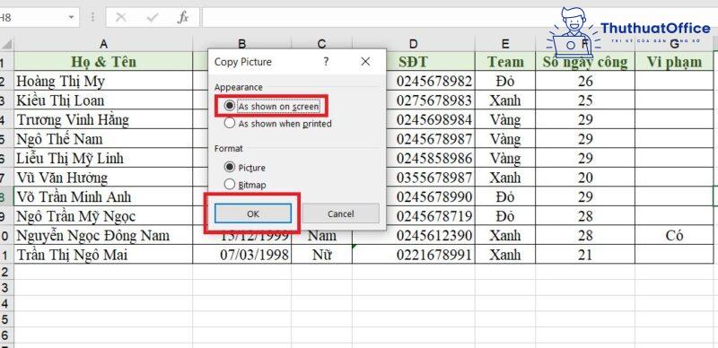This screenshot has height=348, width=718.
Task: Select work days cell with value 26
Action: click(x=585, y=81)
